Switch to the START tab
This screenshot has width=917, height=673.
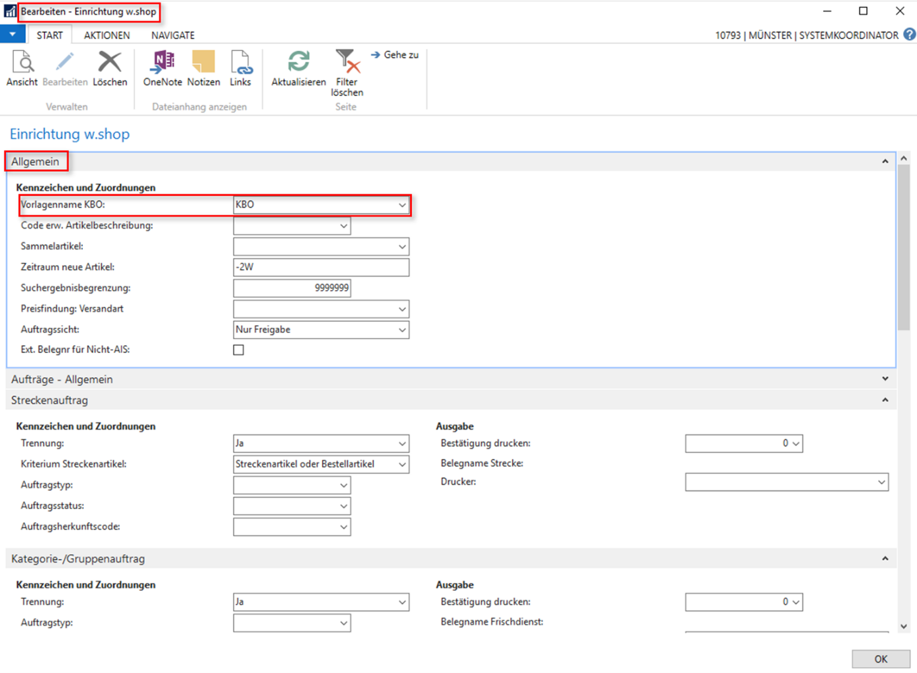coord(50,35)
